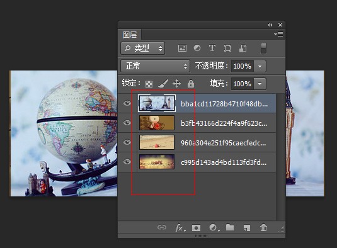The height and width of the screenshot is (248, 337).
Task: Select layer name b3fb43166d224f4a9f623c...
Action: (x=224, y=123)
